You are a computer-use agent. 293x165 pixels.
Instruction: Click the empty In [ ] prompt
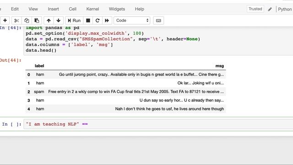click(11, 124)
